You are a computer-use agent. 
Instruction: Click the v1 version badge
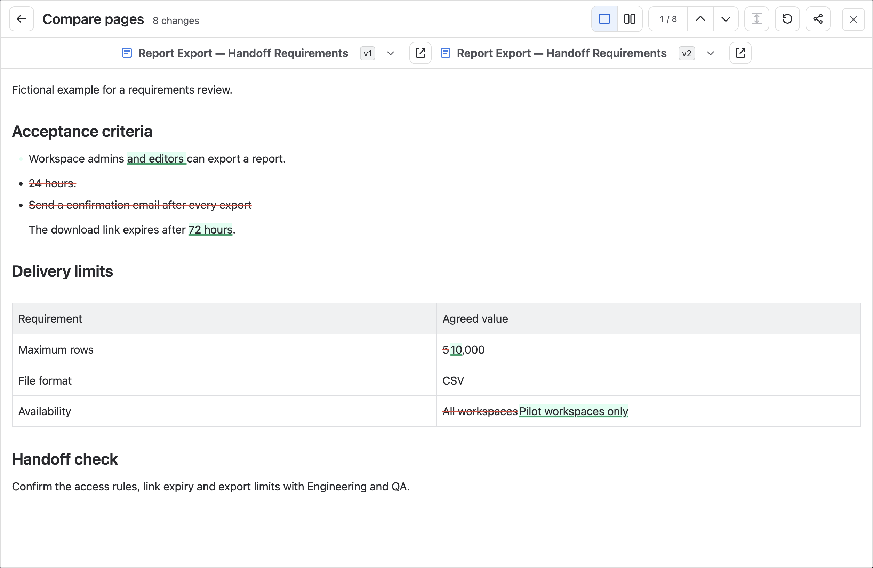368,54
